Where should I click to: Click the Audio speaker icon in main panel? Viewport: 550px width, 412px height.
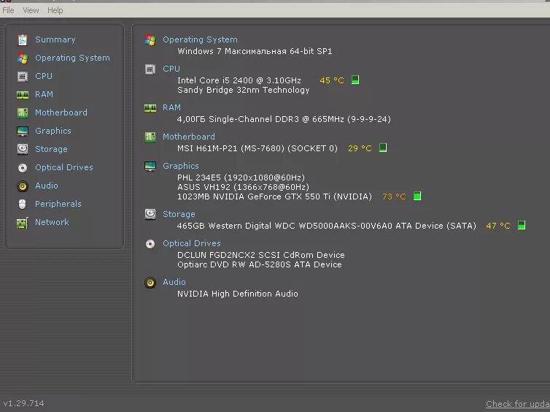coord(150,283)
